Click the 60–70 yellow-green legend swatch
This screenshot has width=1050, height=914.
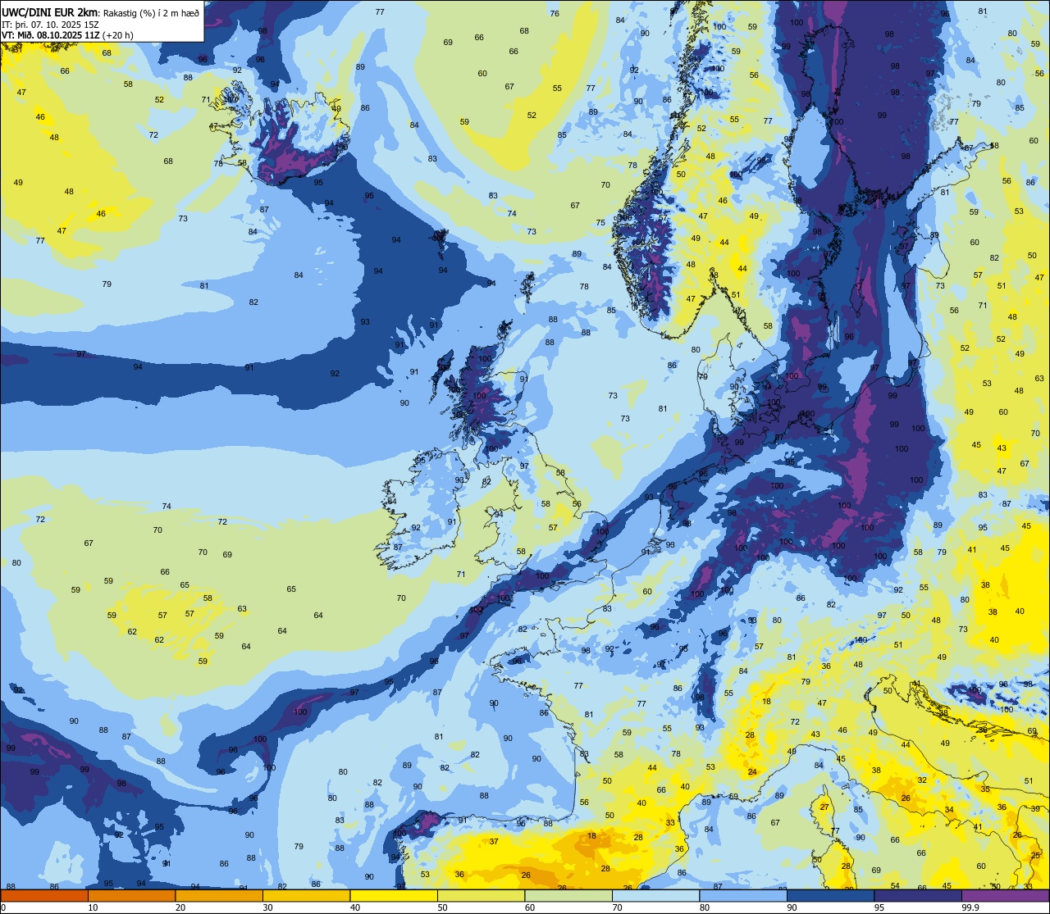pyautogui.click(x=568, y=896)
